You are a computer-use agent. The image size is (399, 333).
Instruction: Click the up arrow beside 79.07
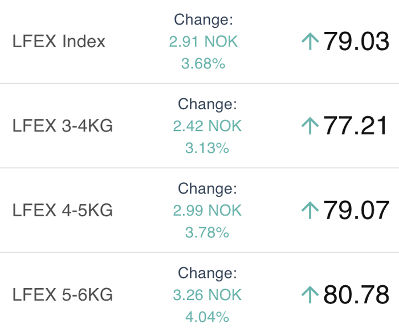[x=310, y=210]
